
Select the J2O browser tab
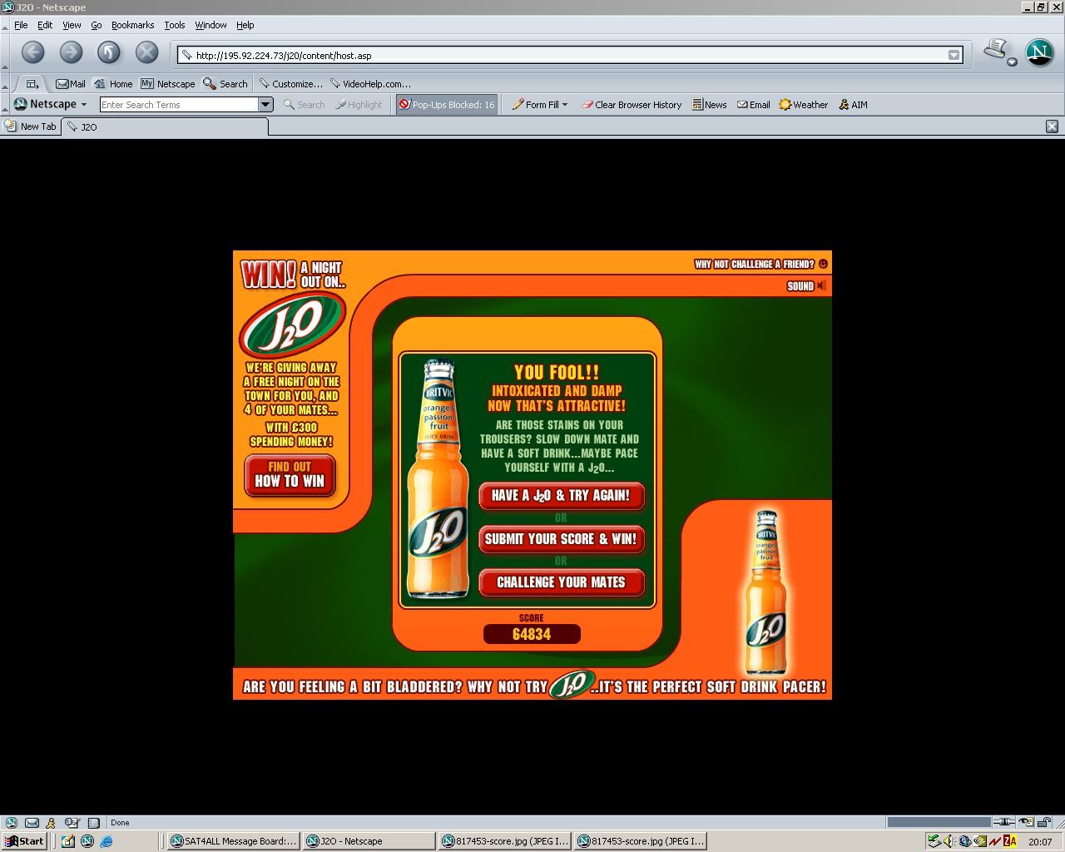[x=166, y=126]
